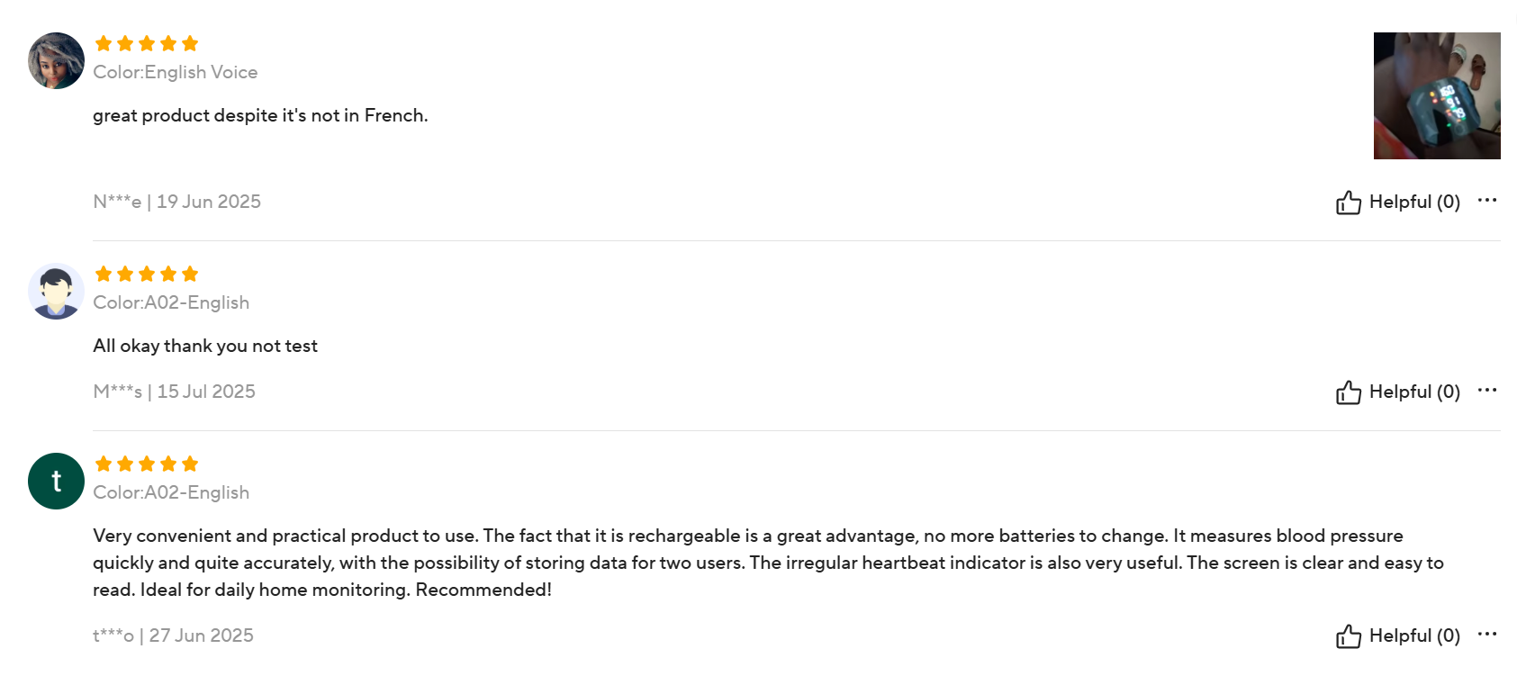1517x676 pixels.
Task: Mark the 15 Jul 2025 review Helpful
Action: click(1413, 392)
